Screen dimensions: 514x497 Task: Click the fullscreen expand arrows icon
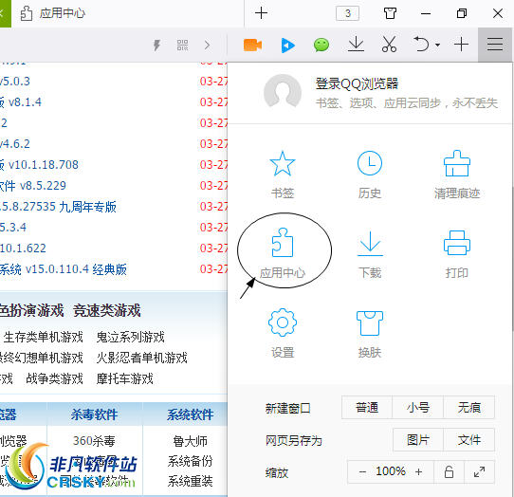(479, 471)
